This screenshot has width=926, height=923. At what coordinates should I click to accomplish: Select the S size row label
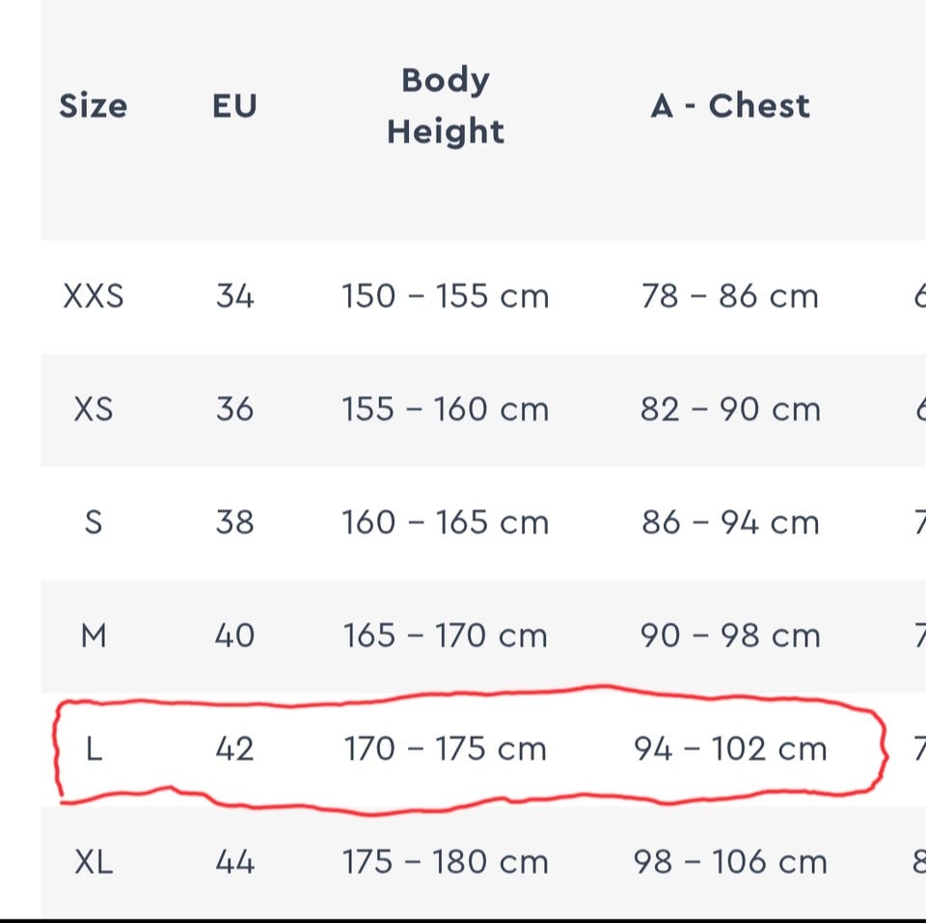point(94,523)
